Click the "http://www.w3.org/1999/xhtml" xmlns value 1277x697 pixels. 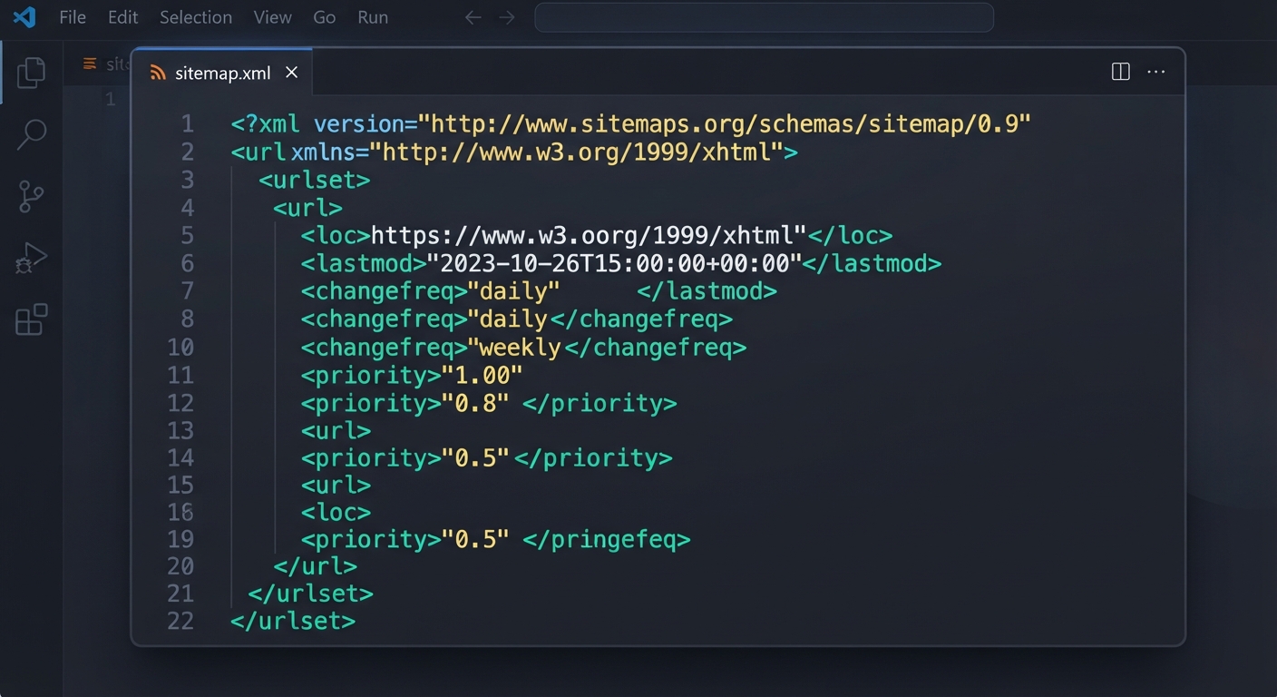click(x=575, y=152)
